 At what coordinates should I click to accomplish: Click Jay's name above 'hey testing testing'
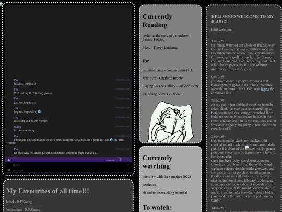pos(16,108)
